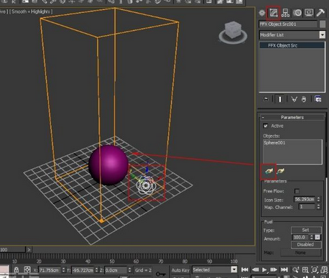Open the Display command panel tab
The image size is (329, 278).
click(309, 13)
